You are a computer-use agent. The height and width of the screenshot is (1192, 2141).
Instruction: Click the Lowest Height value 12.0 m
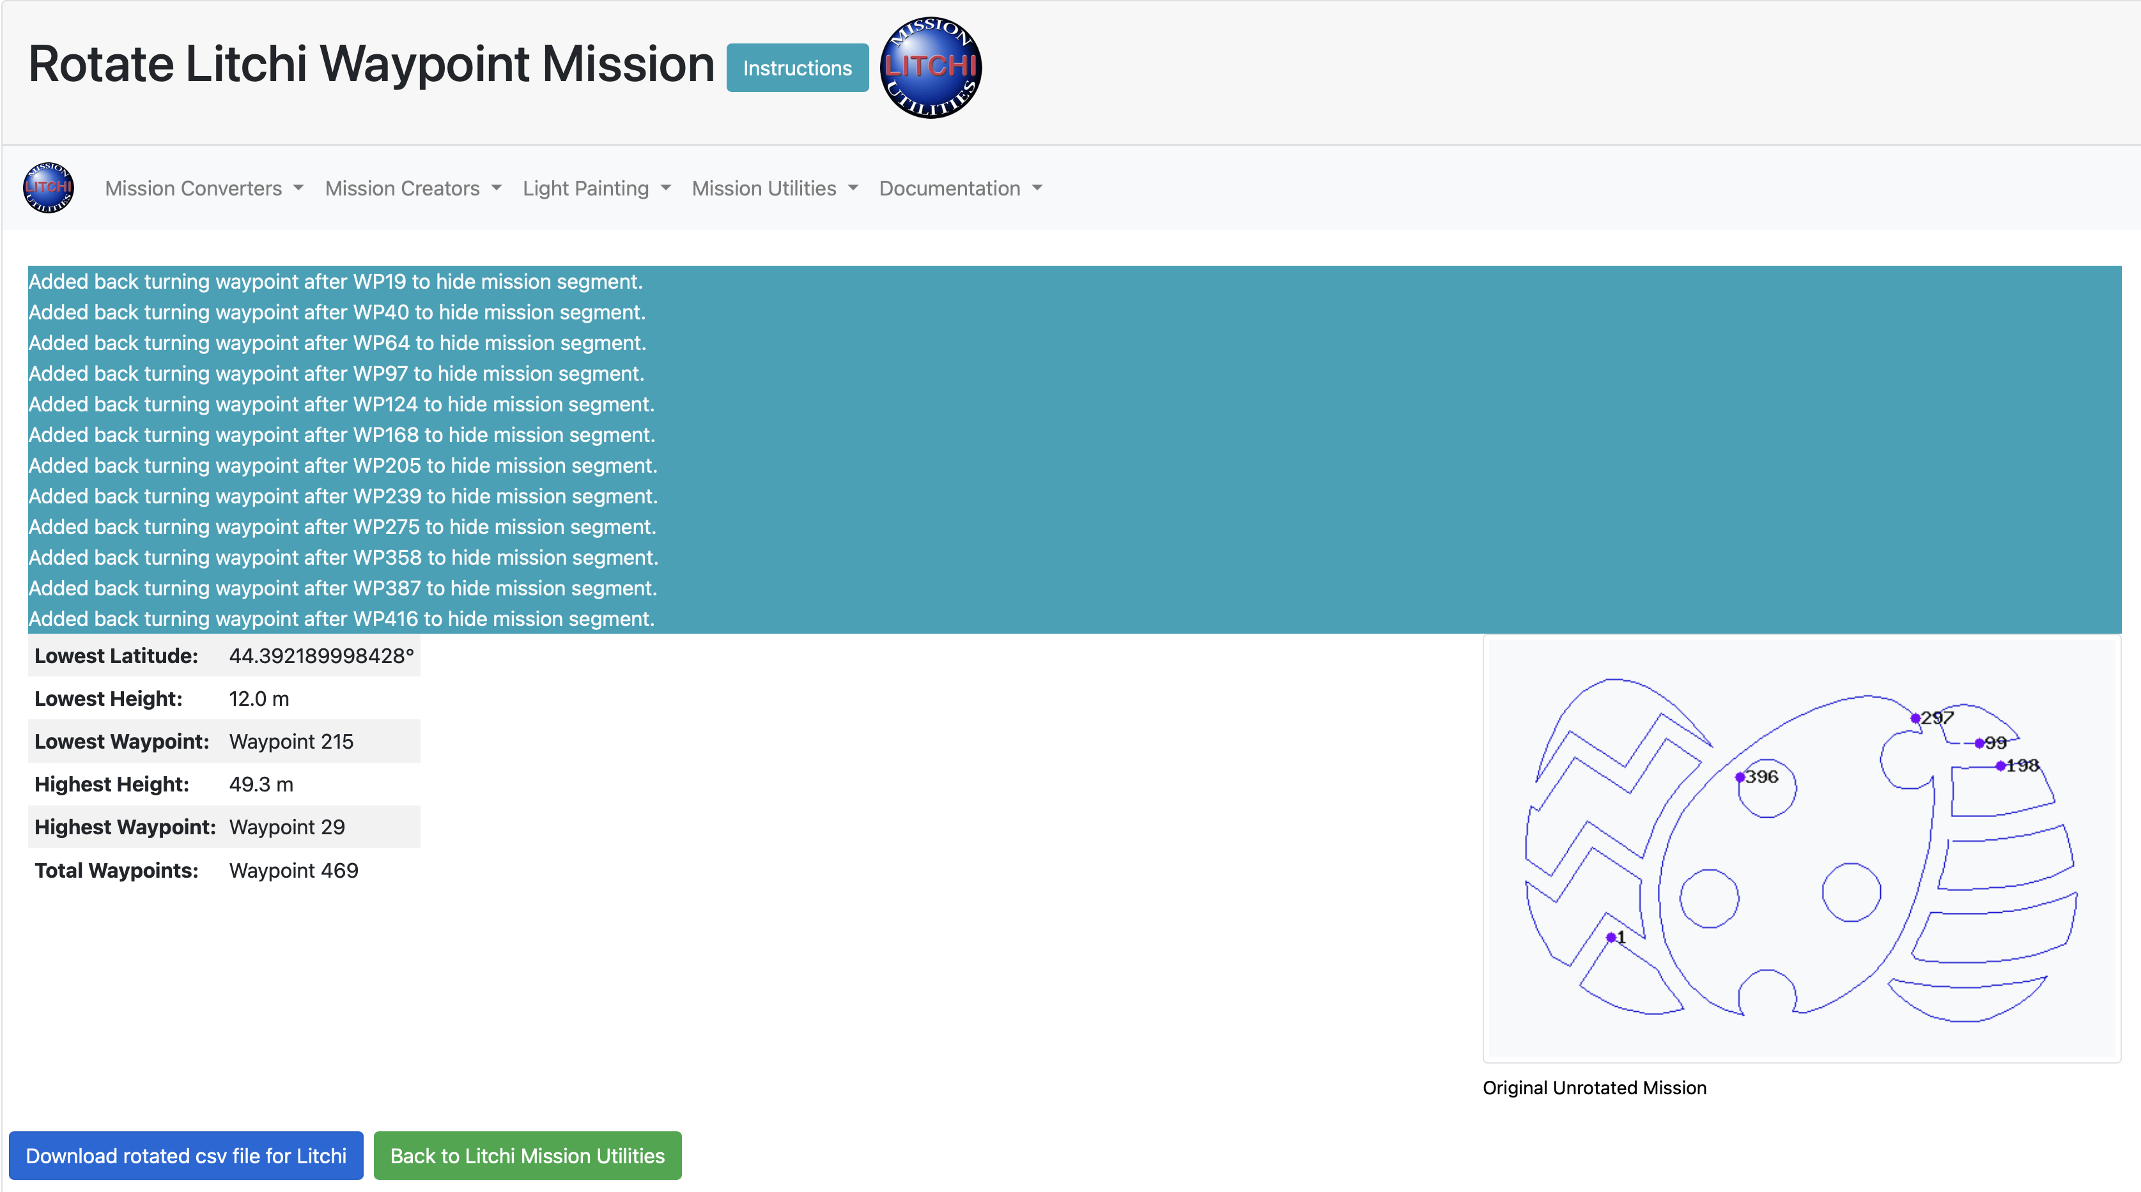tap(259, 699)
